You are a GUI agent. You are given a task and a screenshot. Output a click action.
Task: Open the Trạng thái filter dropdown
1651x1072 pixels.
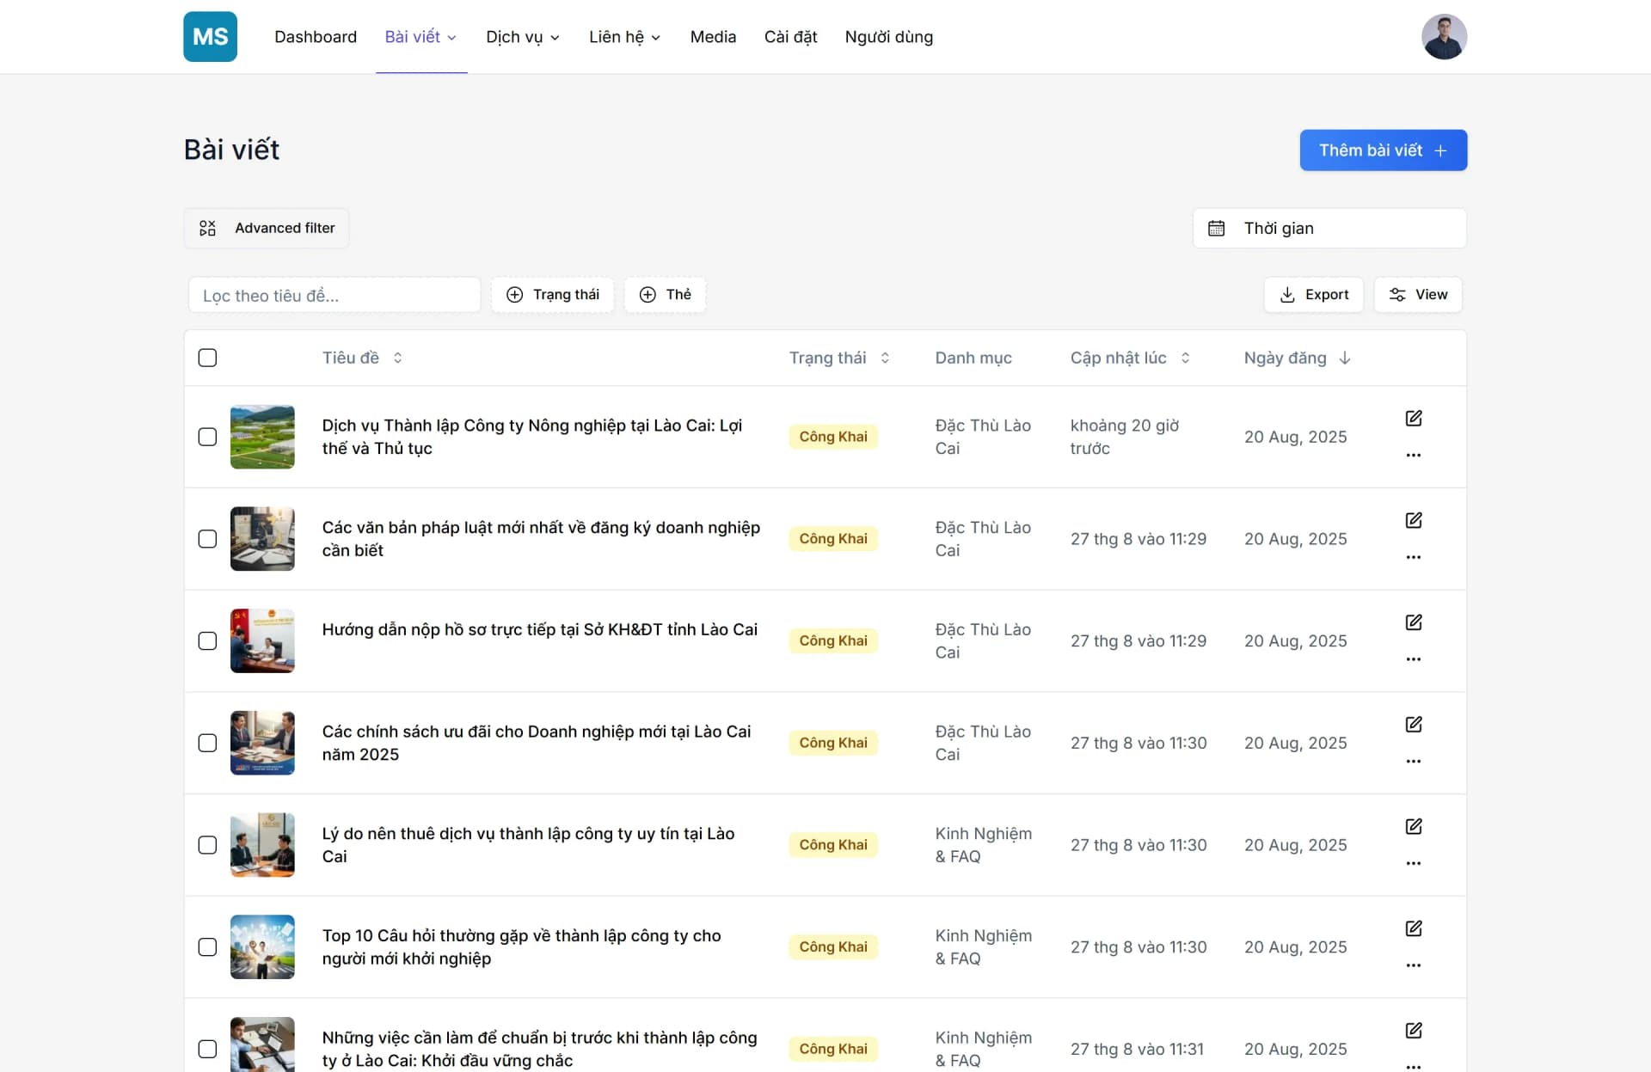coord(553,295)
